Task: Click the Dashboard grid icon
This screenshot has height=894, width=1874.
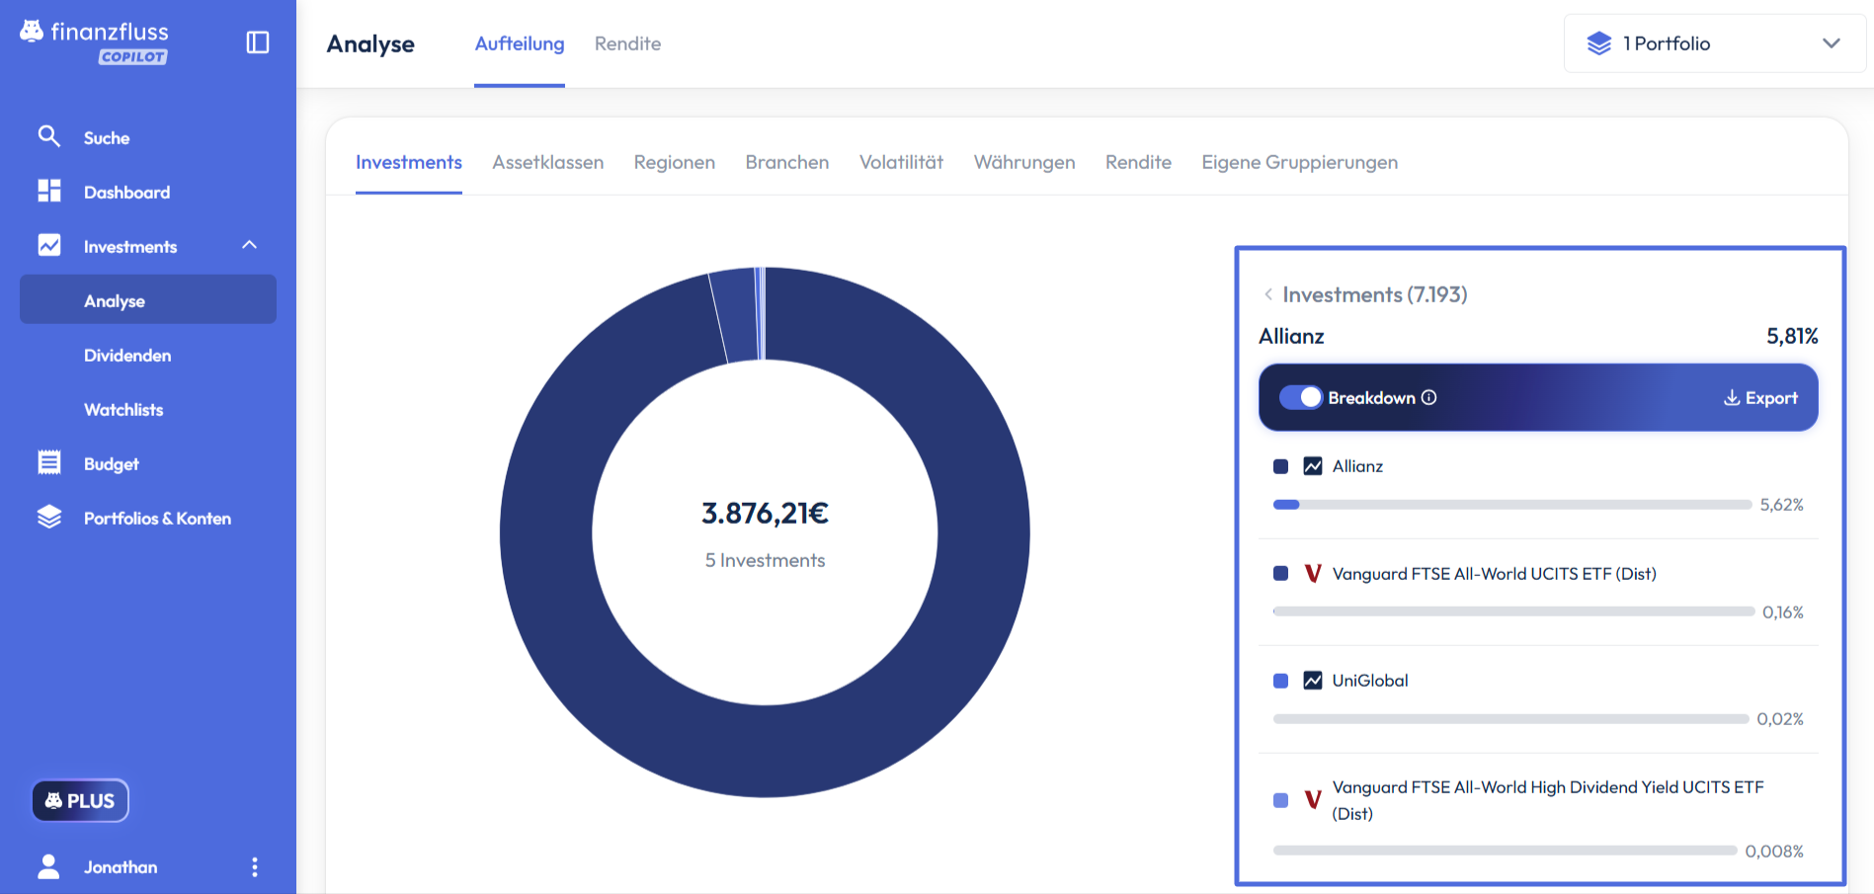Action: point(49,191)
